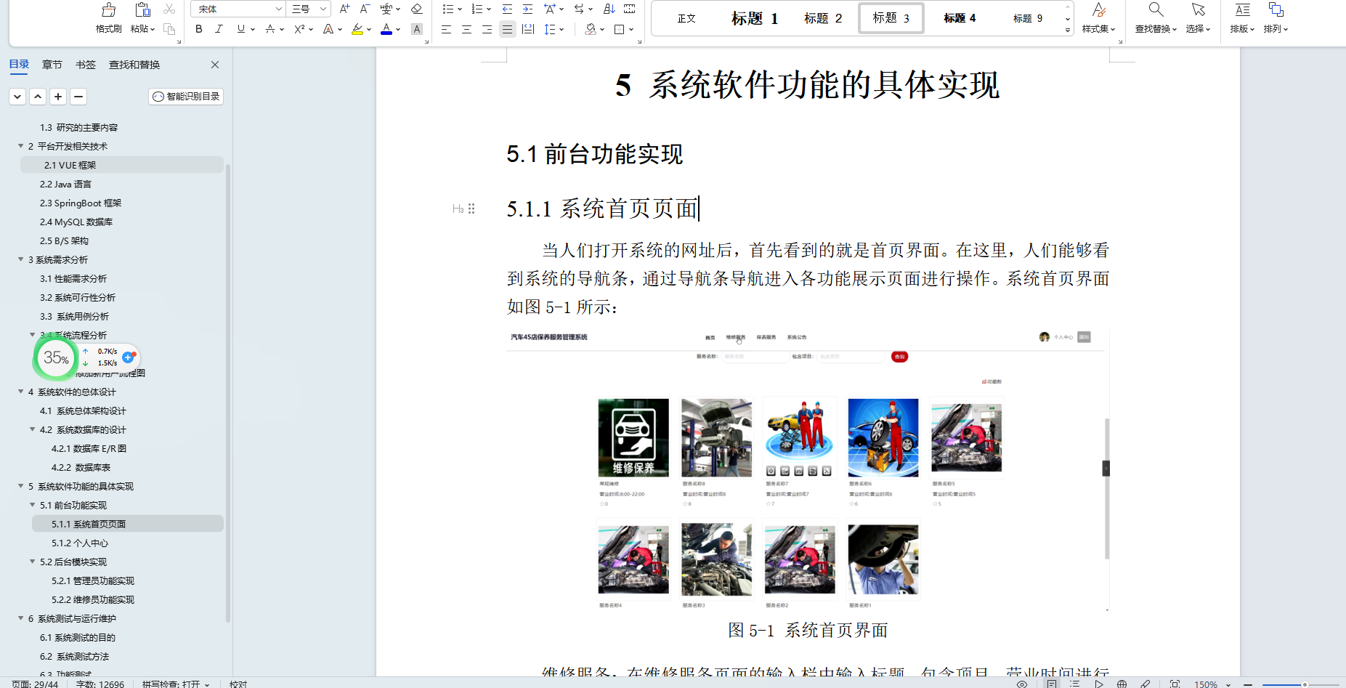Click the 智能识别目录 button
The height and width of the screenshot is (688, 1346).
(186, 97)
